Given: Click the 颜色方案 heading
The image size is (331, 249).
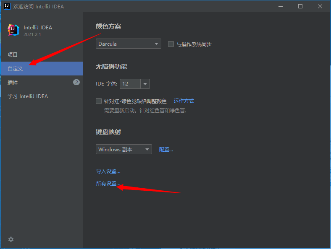Looking at the screenshot, I should [x=108, y=26].
